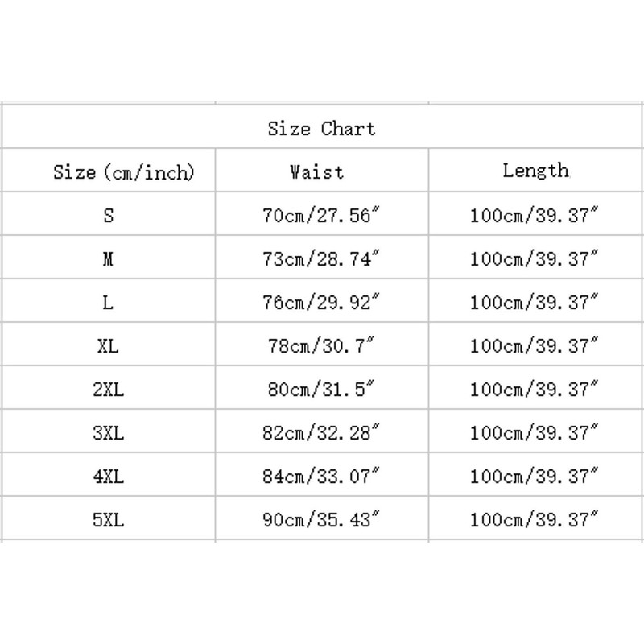Image resolution: width=644 pixels, height=644 pixels.
Task: Click the length cell in the S row
Action: point(535,213)
